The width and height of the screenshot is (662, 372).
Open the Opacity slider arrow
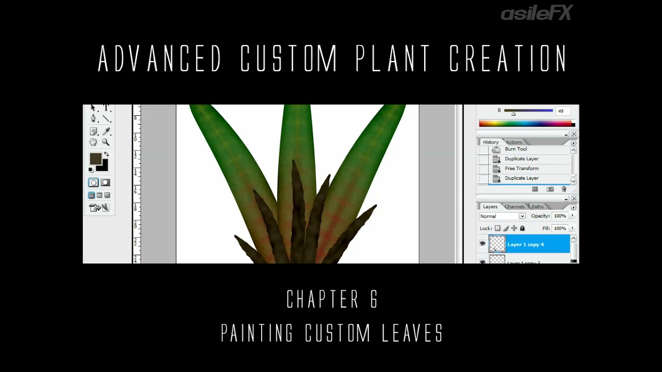572,216
